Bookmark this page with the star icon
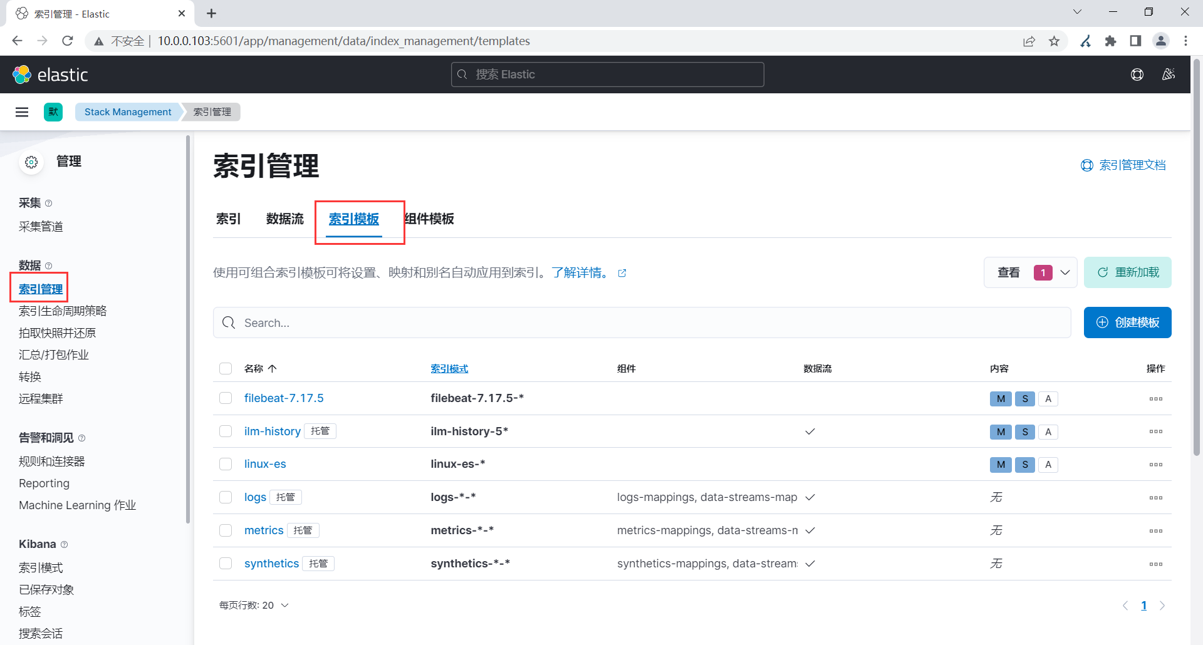The height and width of the screenshot is (645, 1203). pos(1055,41)
